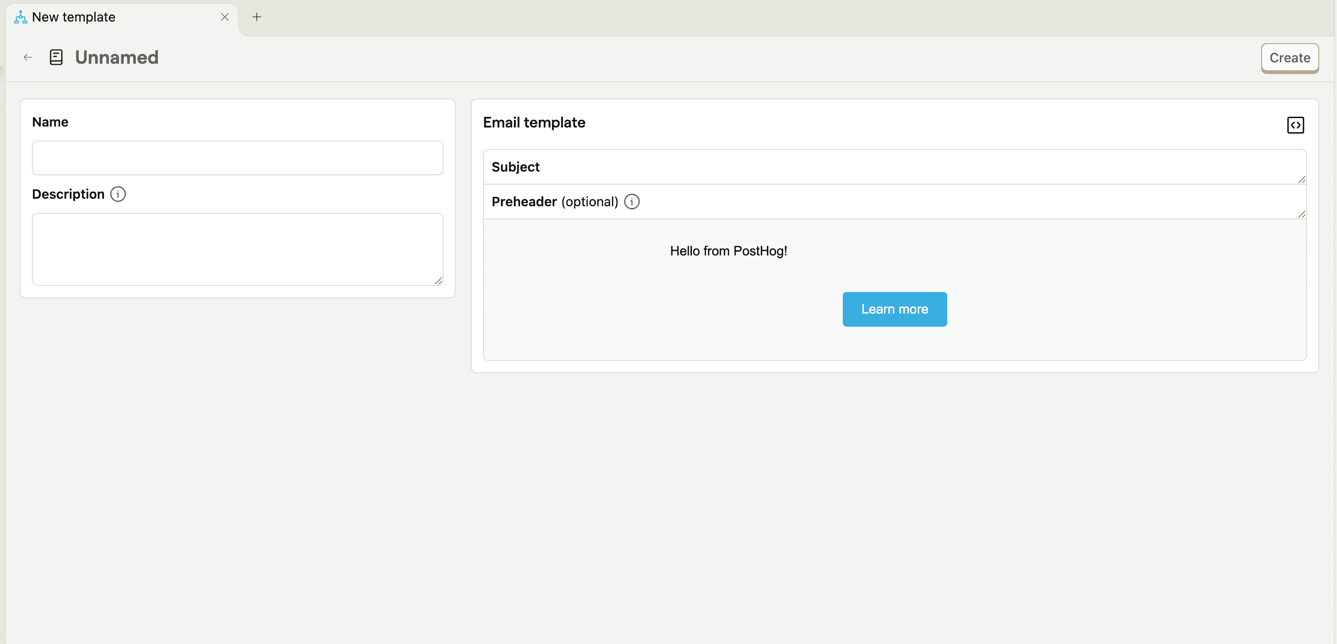The height and width of the screenshot is (644, 1337).
Task: Click the info icon next to Preheader
Action: (631, 202)
